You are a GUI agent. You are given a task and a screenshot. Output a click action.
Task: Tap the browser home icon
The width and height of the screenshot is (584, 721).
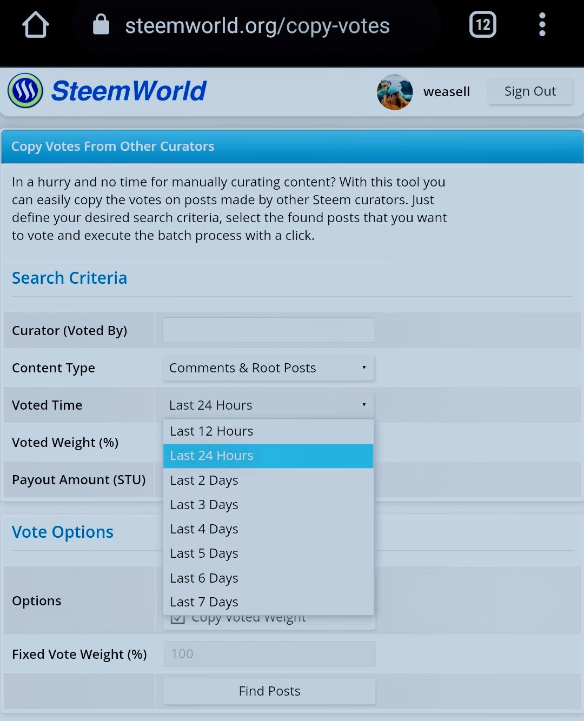point(36,25)
